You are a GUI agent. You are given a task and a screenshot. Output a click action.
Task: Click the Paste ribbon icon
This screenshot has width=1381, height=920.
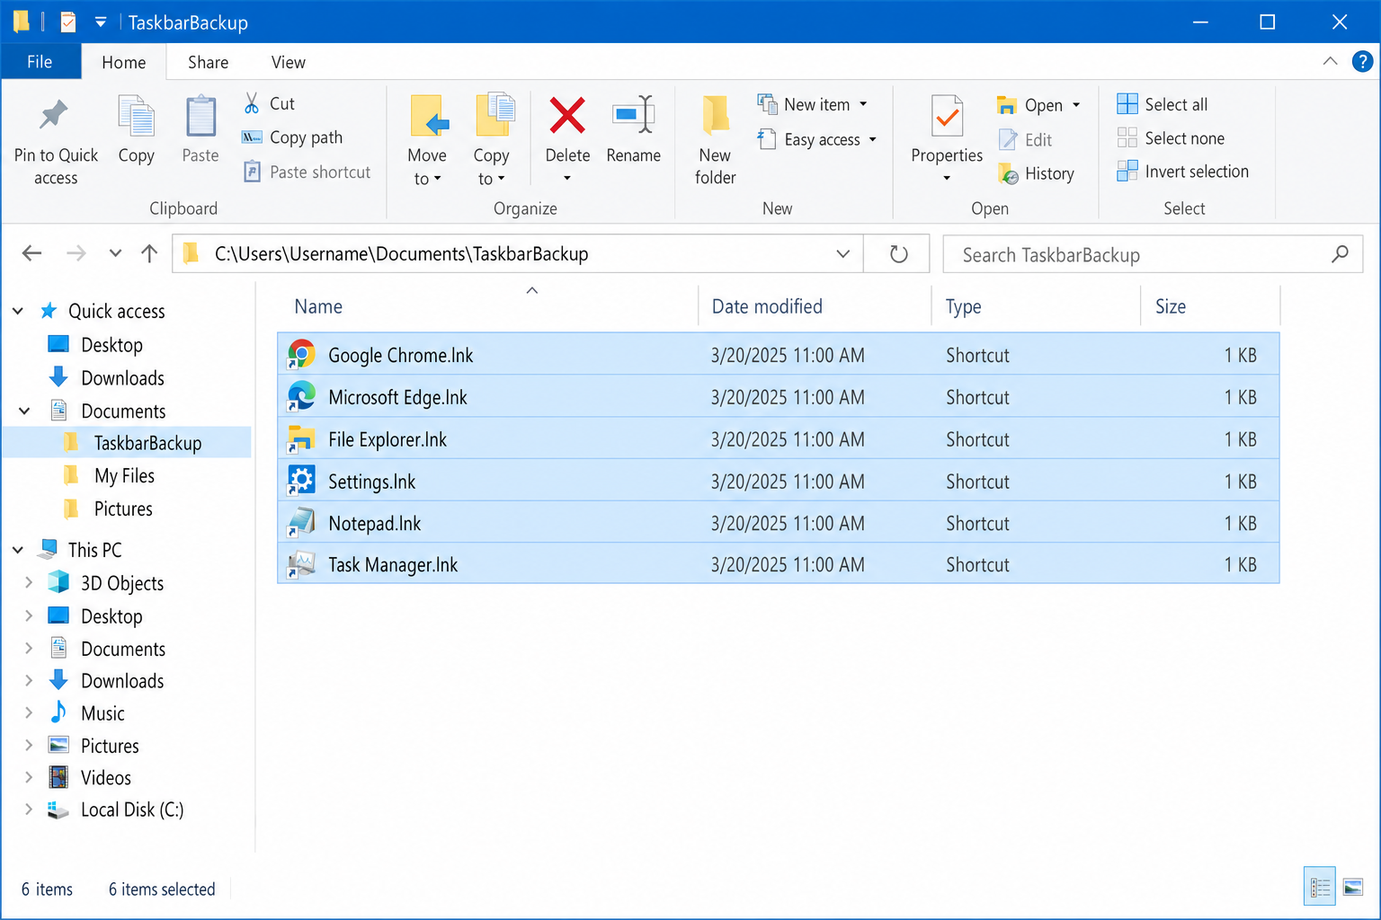click(x=200, y=118)
